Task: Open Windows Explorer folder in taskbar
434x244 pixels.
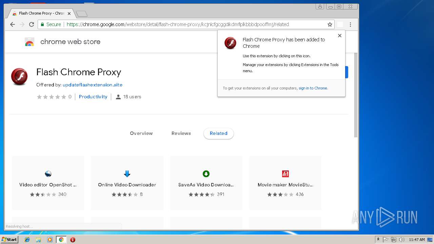Action: [x=38, y=240]
